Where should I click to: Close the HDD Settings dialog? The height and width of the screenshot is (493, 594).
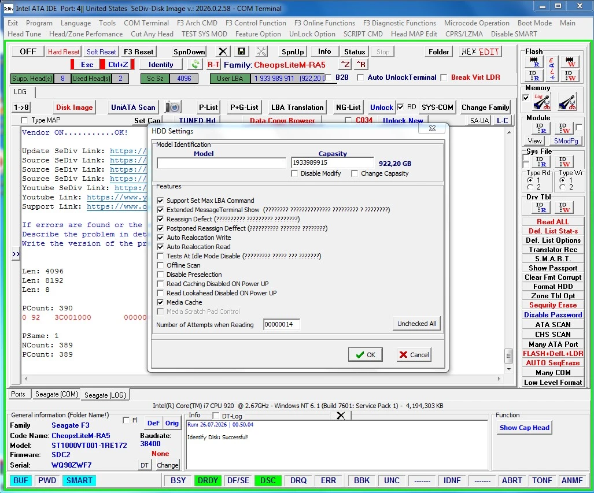click(432, 128)
